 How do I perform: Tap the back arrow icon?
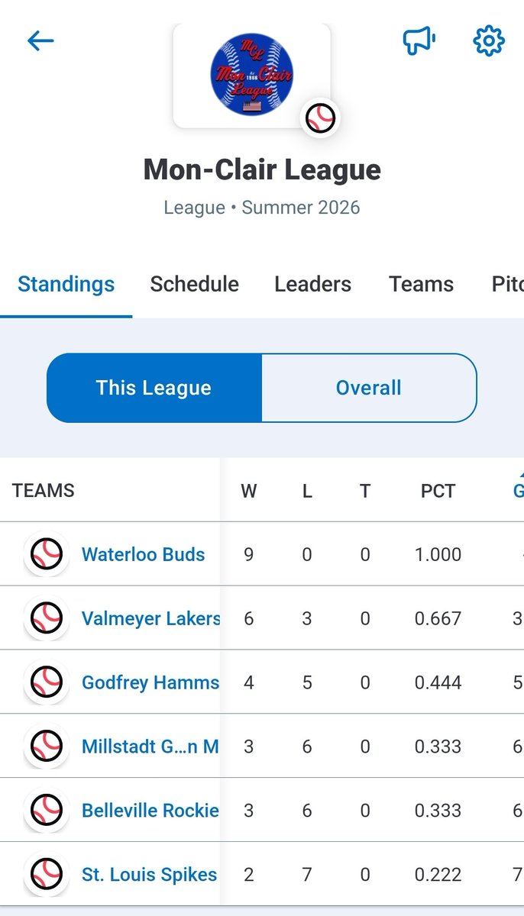tap(40, 40)
